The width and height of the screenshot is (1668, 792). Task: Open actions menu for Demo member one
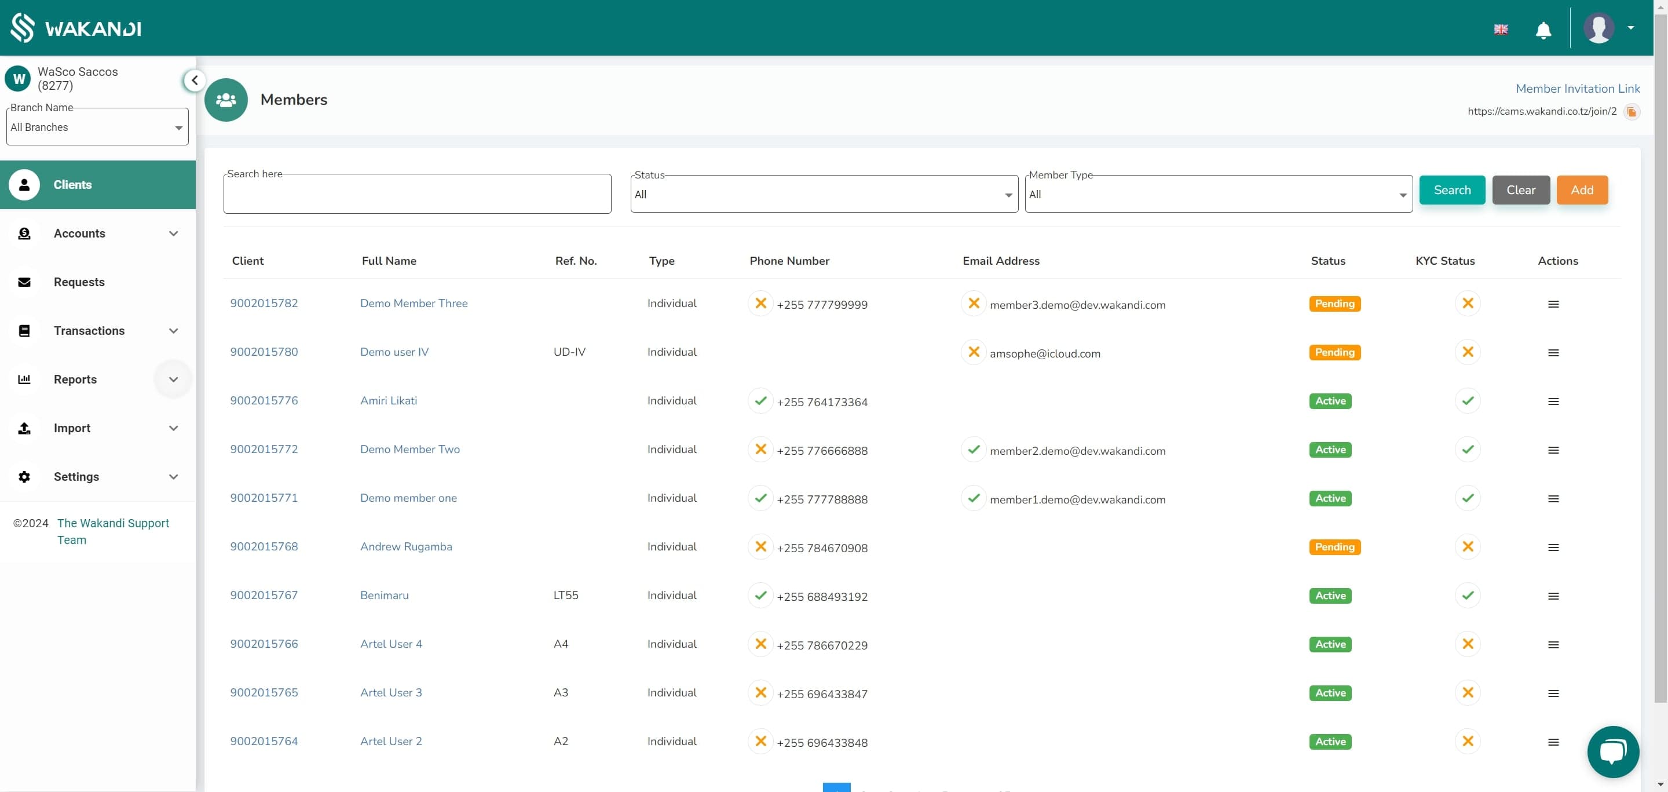(1553, 499)
